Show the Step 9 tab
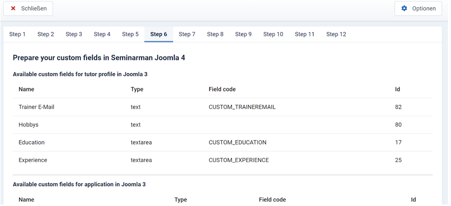 [x=243, y=34]
